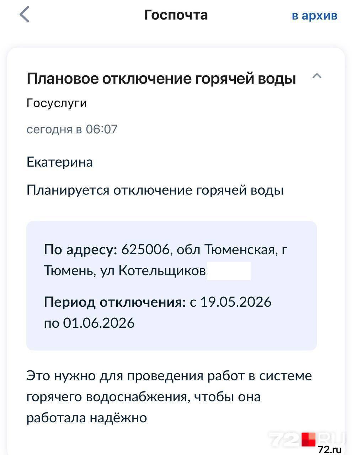Tap the back arrow icon
Screen dimensions: 352x455
tap(25, 15)
